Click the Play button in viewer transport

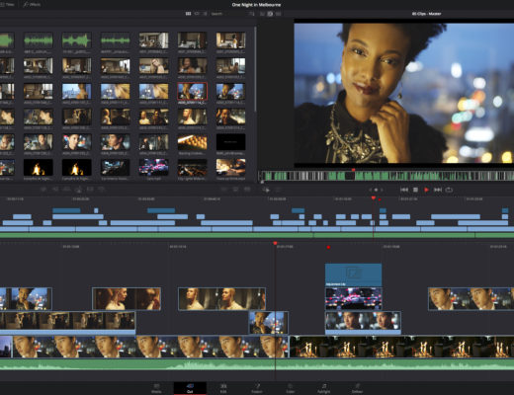point(426,190)
